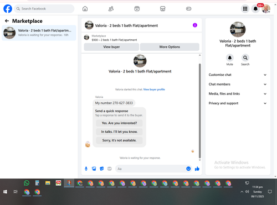The height and width of the screenshot is (205, 277).
Task: Go to the Home feed icon
Action: [85, 9]
